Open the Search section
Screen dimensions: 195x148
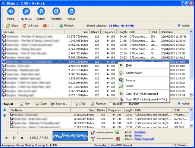[x=41, y=14]
